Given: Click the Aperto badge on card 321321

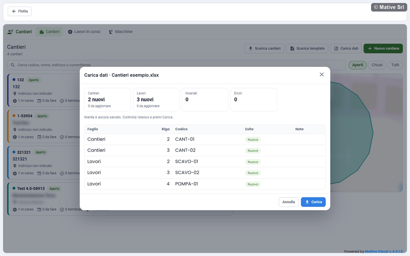Looking at the screenshot, I should click(x=40, y=152).
